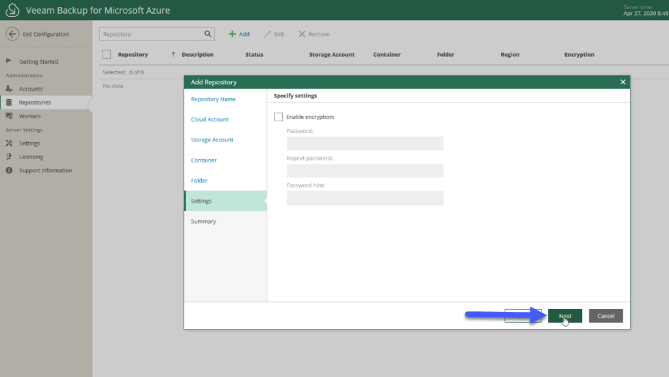Click the Support Information info icon
The image size is (669, 377).
point(9,170)
